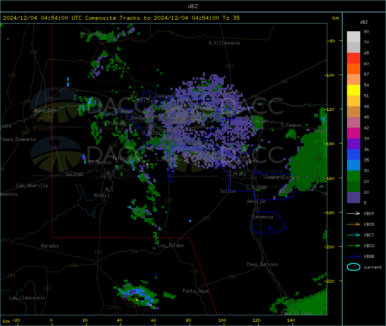Image resolution: width=386 pixels, height=326 pixels.
Task: Click the Divisadero map label
Action: point(93,34)
